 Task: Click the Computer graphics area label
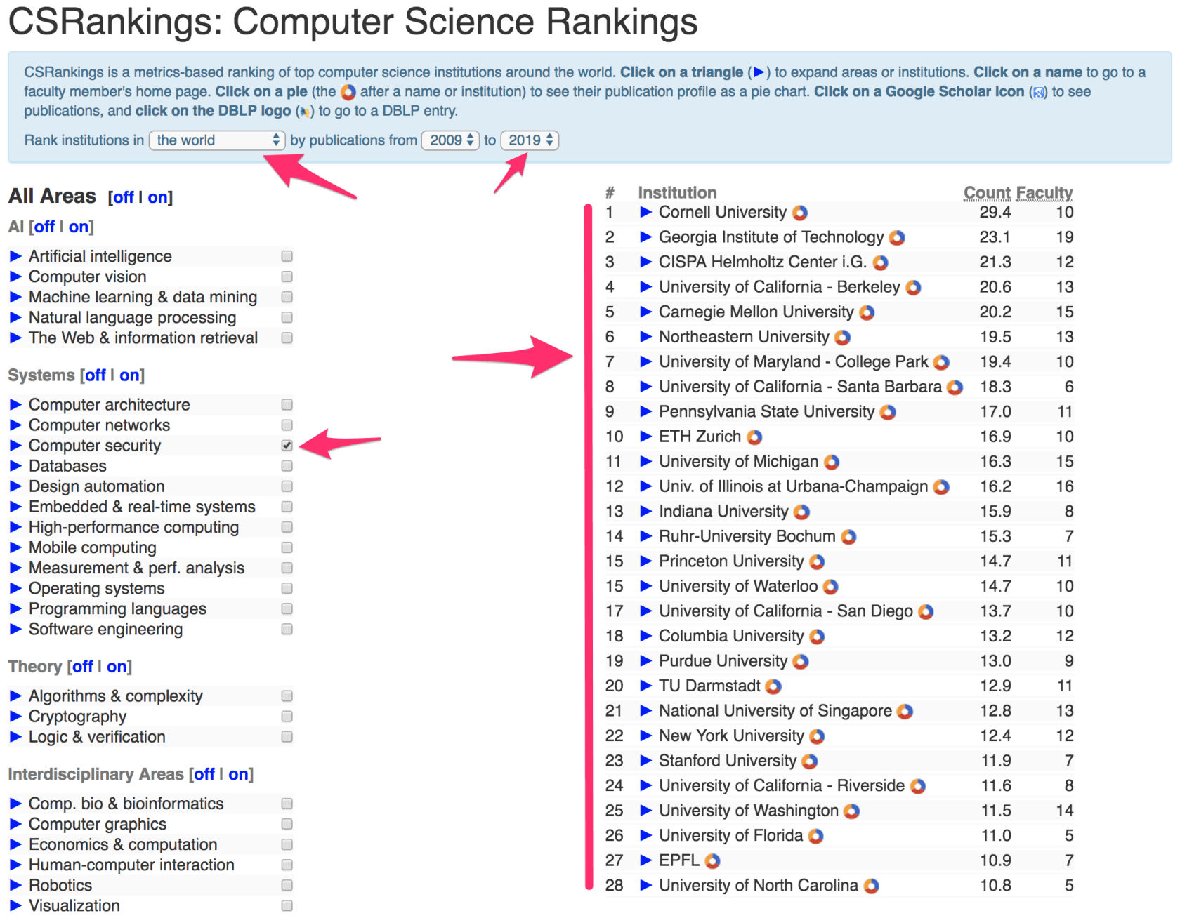[98, 824]
